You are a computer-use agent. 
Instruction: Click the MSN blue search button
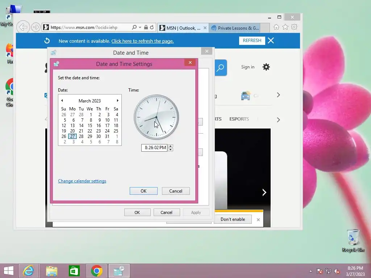[221, 68]
